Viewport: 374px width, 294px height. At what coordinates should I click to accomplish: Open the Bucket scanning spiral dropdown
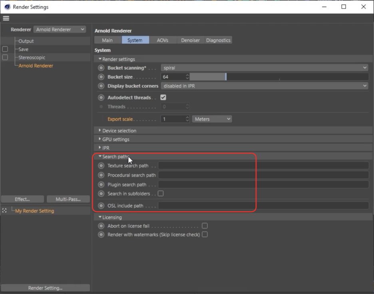[x=265, y=68]
